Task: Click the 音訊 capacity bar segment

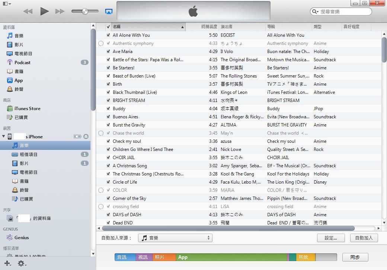Action: pos(125,257)
